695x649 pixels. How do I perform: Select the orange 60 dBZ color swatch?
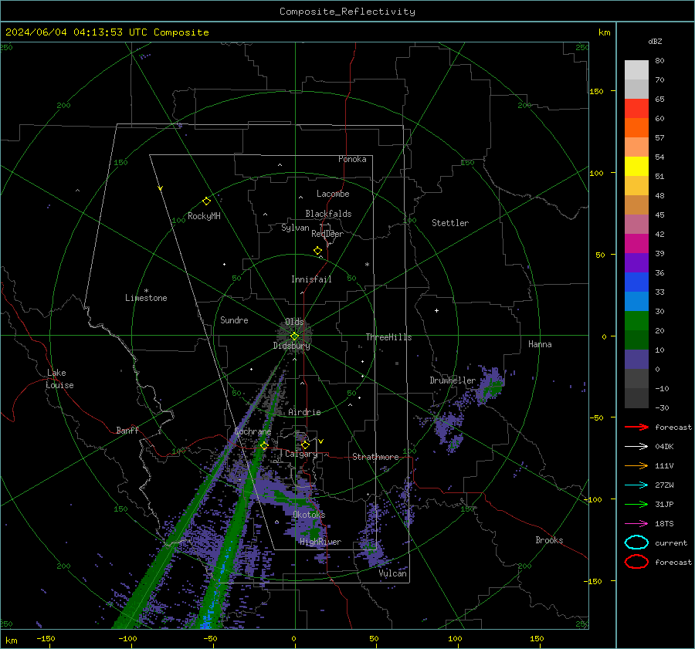636,127
